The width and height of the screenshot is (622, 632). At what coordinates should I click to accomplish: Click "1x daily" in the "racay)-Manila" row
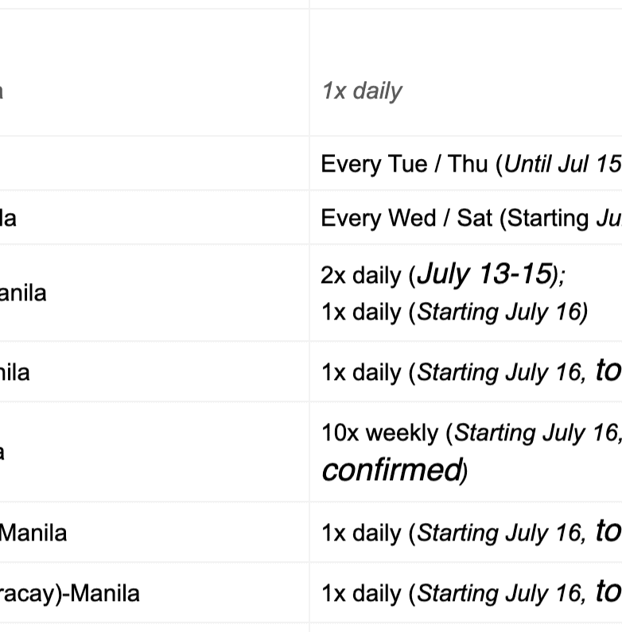[360, 594]
